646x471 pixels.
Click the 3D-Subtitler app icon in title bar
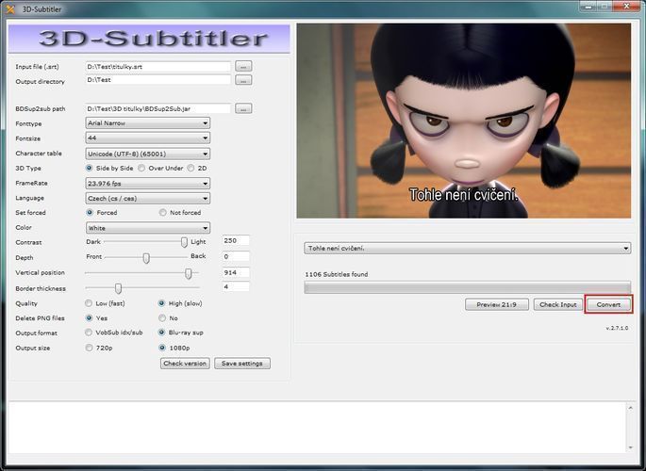pyautogui.click(x=9, y=8)
